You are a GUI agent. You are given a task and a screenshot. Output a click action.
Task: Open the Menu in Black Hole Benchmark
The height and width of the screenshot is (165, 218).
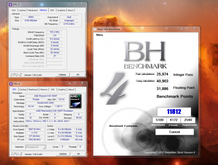(x=99, y=35)
